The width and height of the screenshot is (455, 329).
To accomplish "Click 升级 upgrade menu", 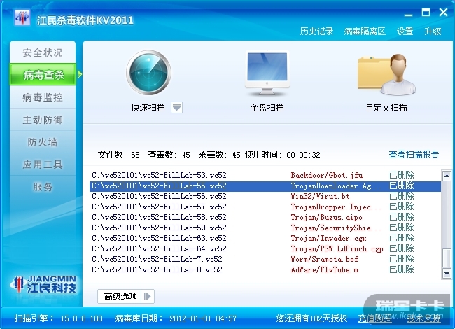I will pyautogui.click(x=433, y=31).
